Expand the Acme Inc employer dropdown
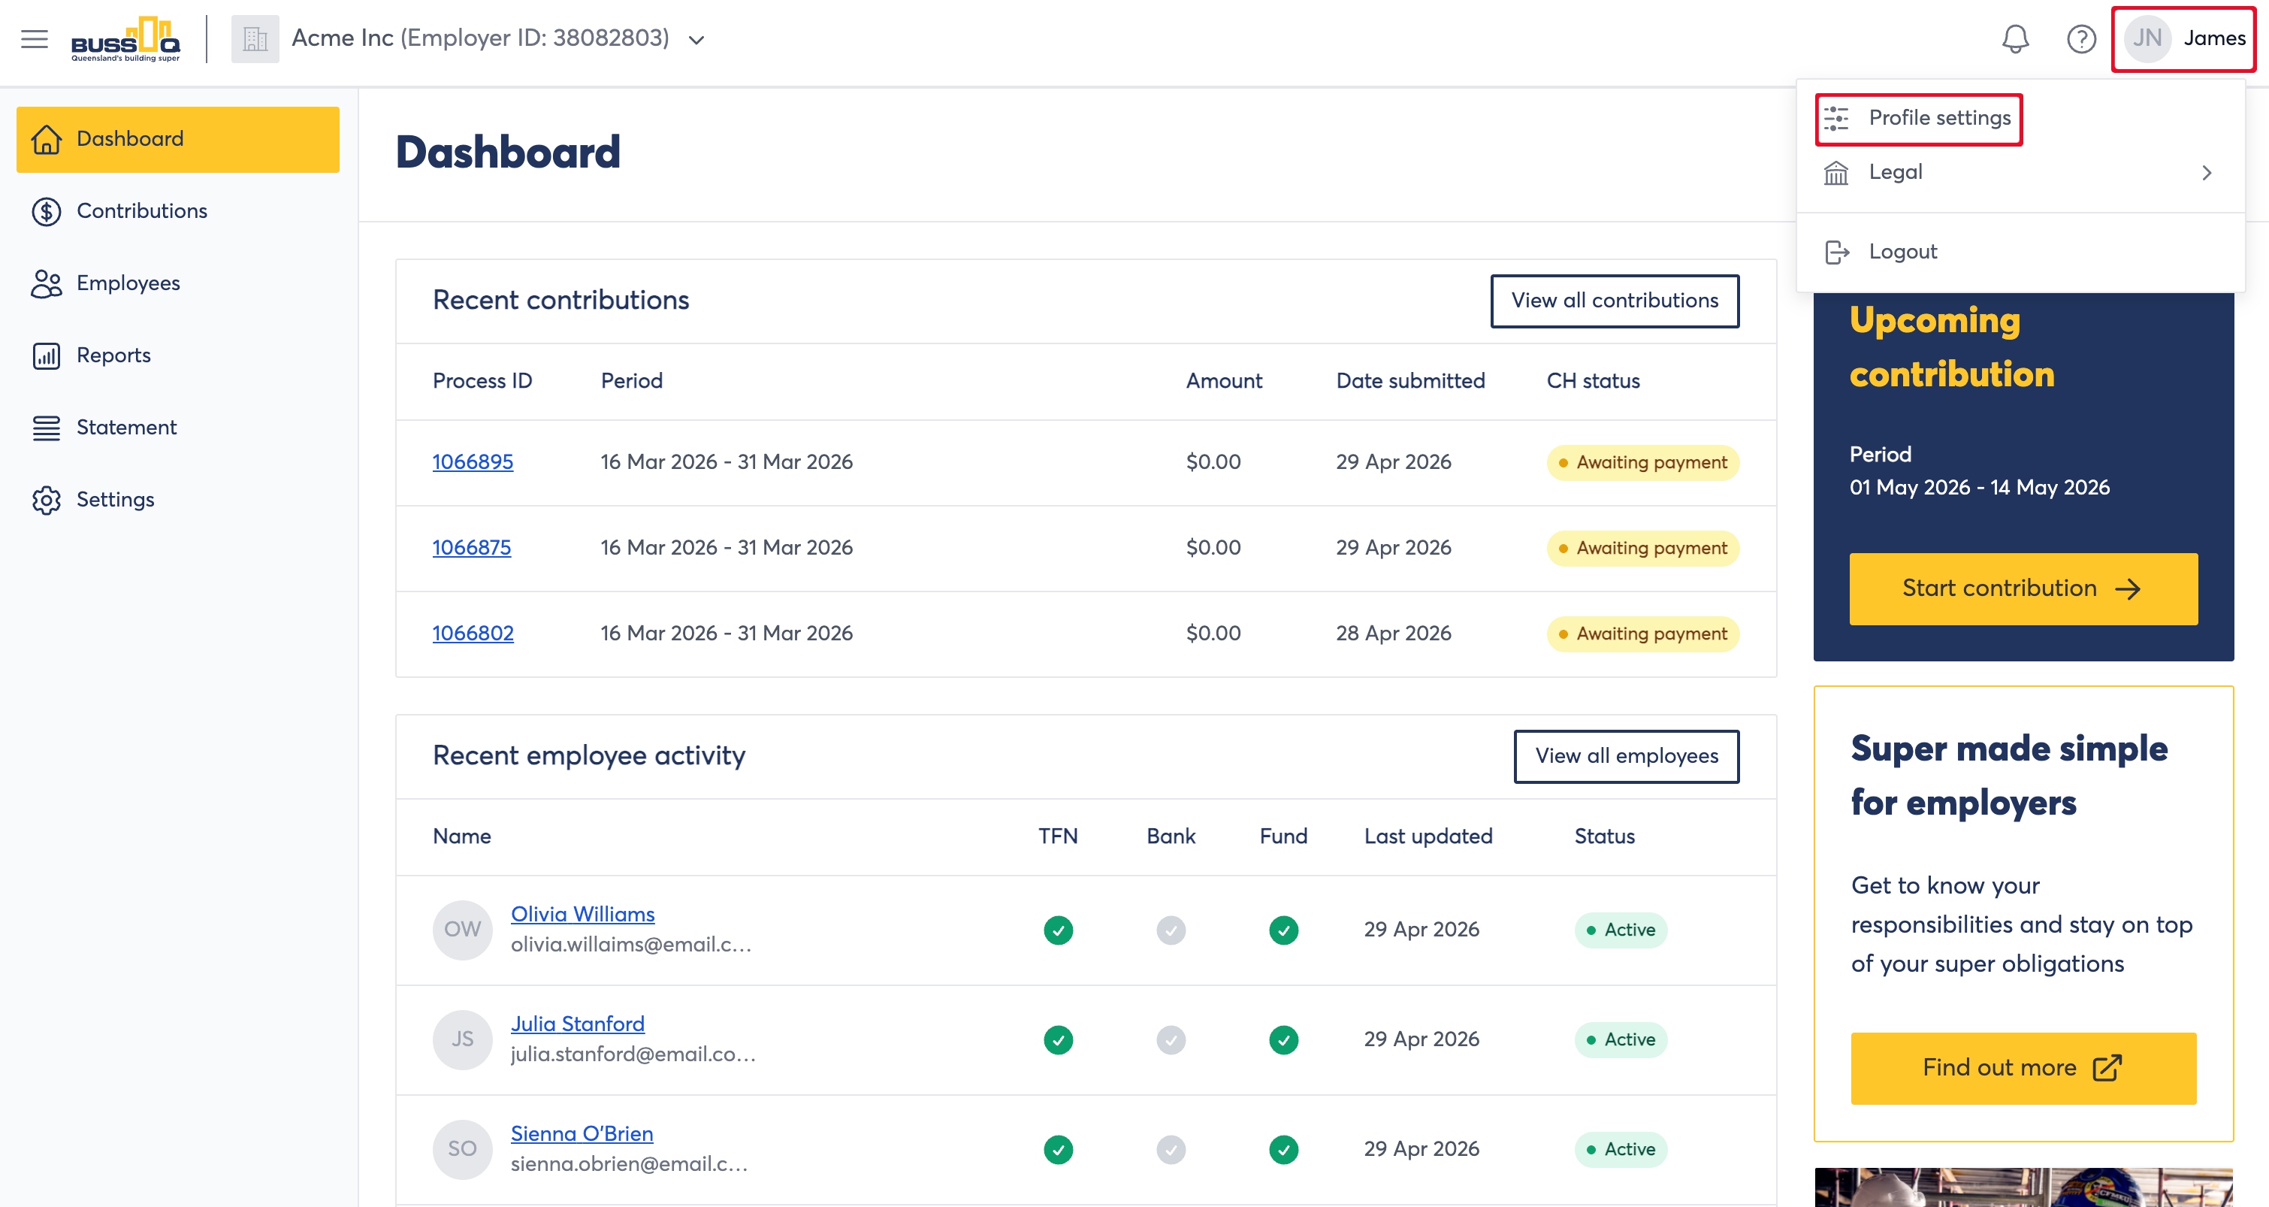Viewport: 2269px width, 1207px height. 696,40
